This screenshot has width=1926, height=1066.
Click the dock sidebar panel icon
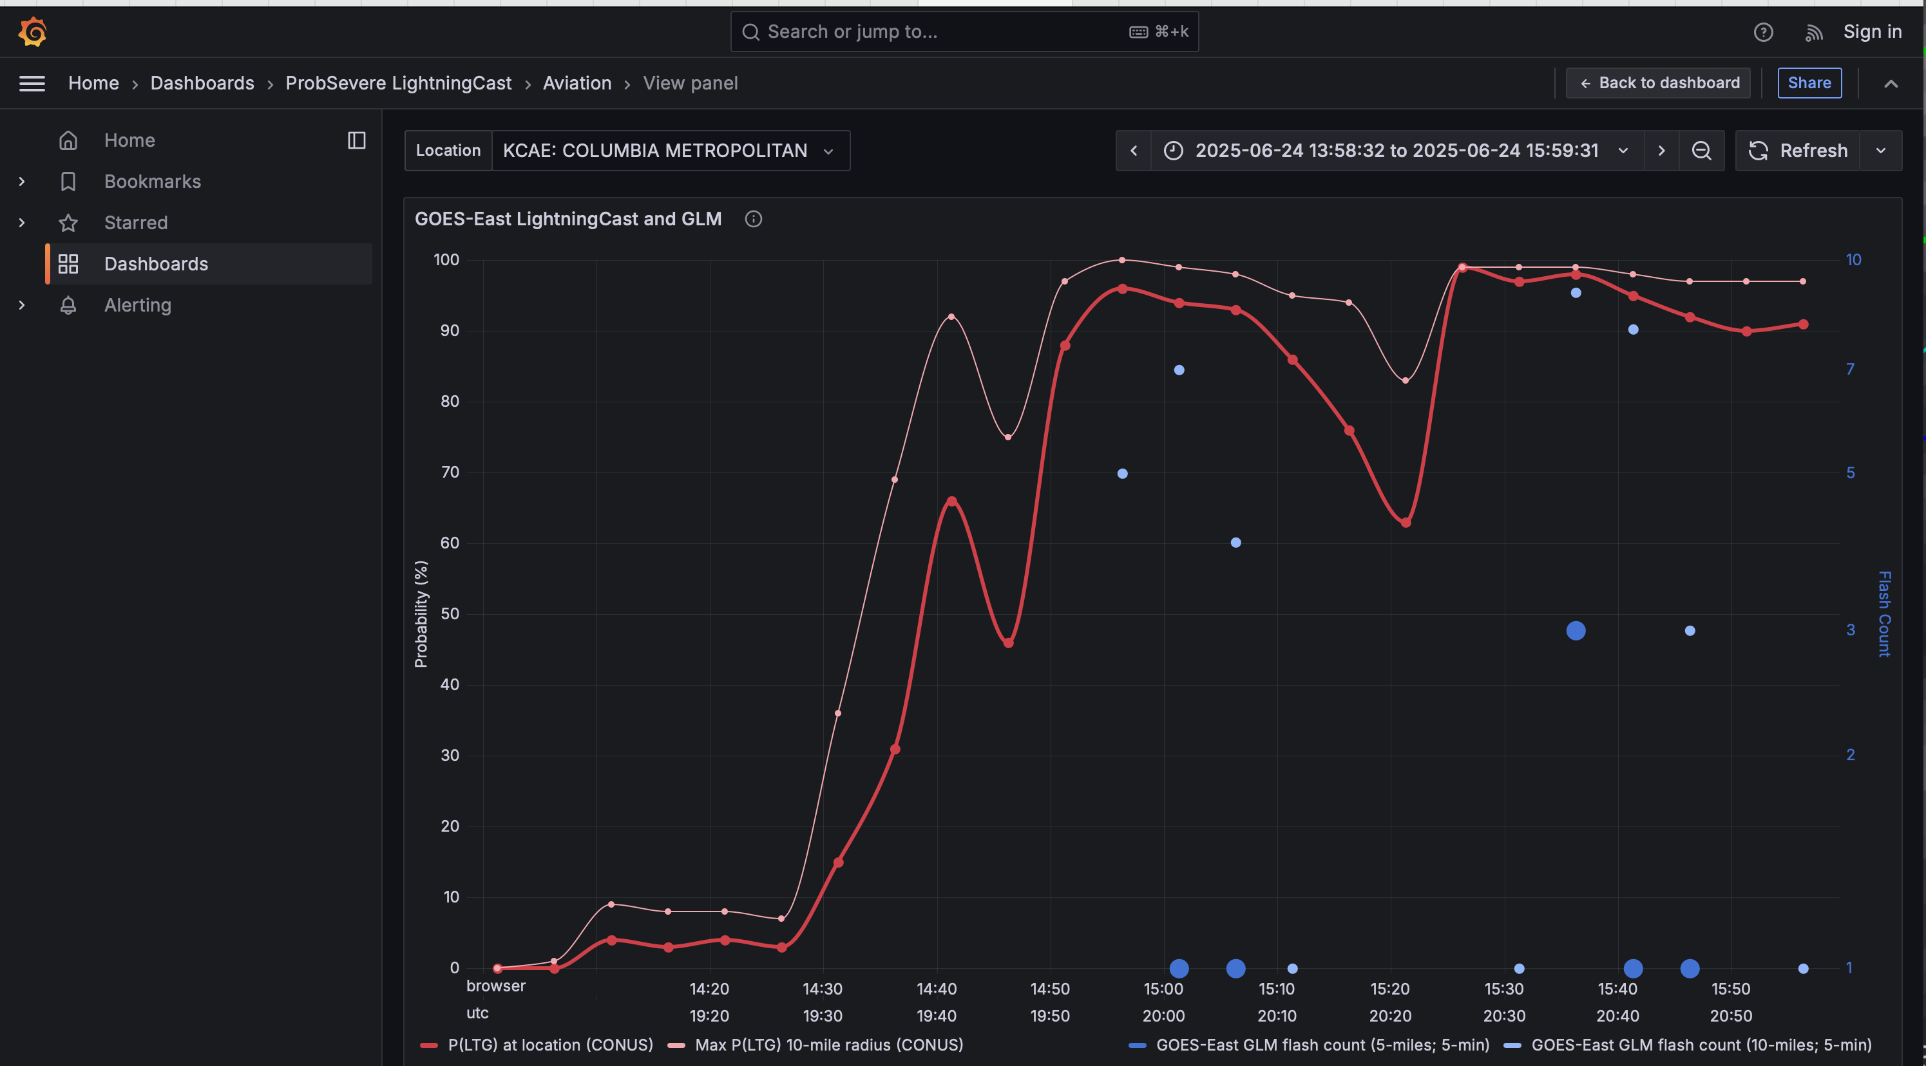click(x=357, y=140)
